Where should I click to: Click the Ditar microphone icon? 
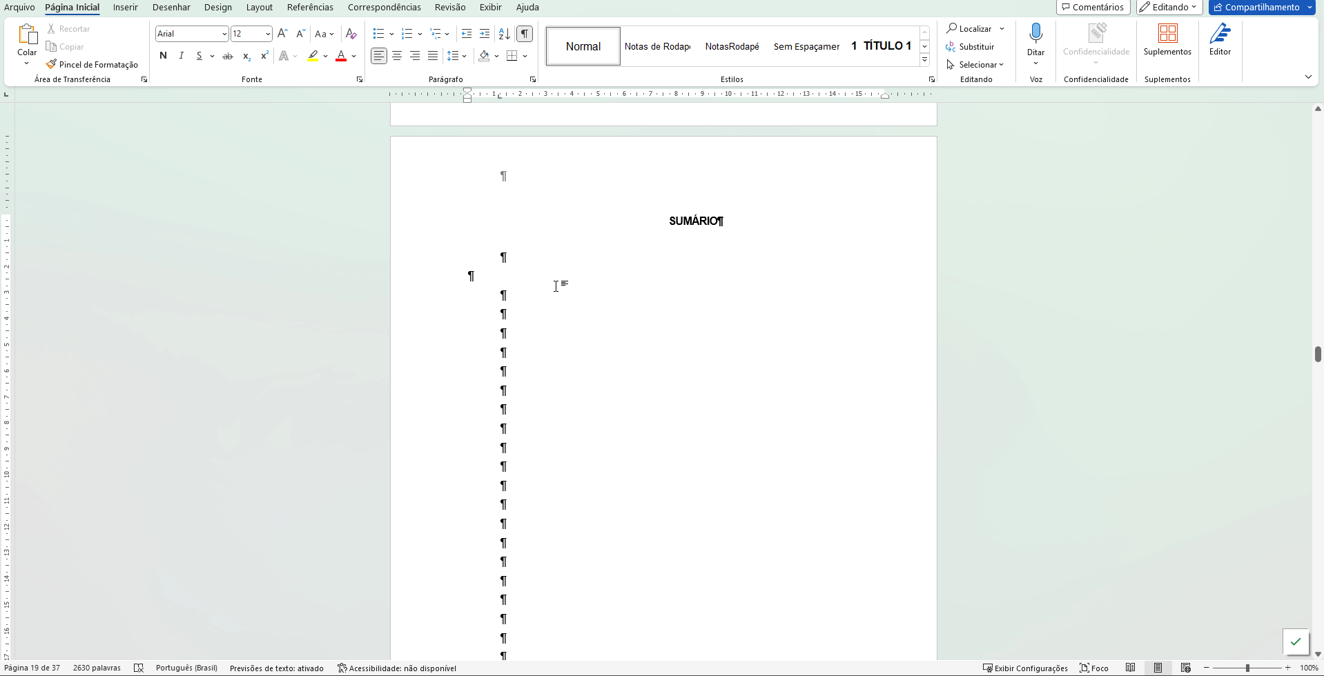point(1035,34)
